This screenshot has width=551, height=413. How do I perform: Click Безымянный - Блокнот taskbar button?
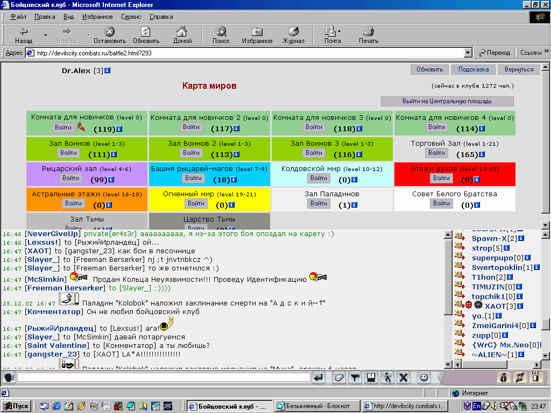(x=317, y=406)
